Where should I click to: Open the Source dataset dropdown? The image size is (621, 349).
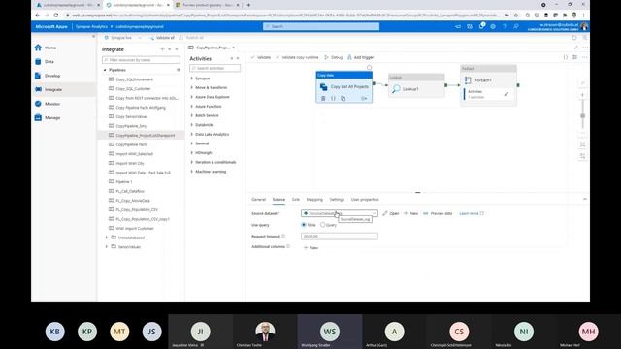click(340, 213)
